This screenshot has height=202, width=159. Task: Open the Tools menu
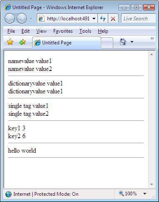point(85,31)
